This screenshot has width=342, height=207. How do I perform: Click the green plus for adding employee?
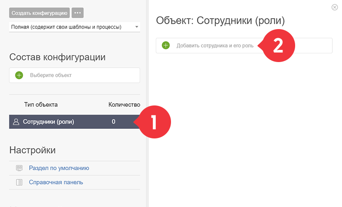pos(166,46)
